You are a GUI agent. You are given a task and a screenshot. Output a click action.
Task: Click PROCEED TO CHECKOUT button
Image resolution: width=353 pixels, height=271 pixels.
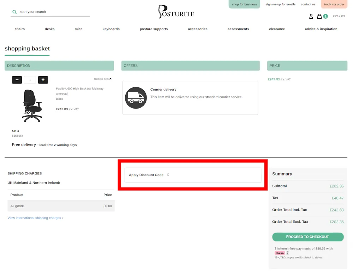coord(308,237)
